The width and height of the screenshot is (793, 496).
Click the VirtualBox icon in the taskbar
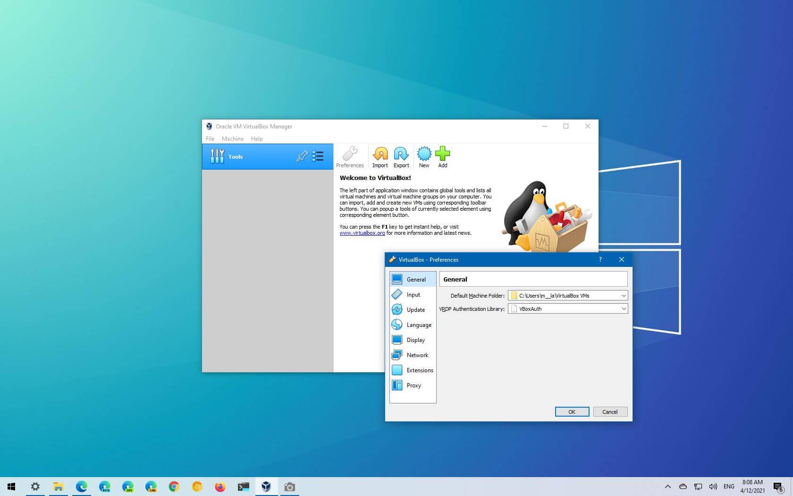(266, 487)
